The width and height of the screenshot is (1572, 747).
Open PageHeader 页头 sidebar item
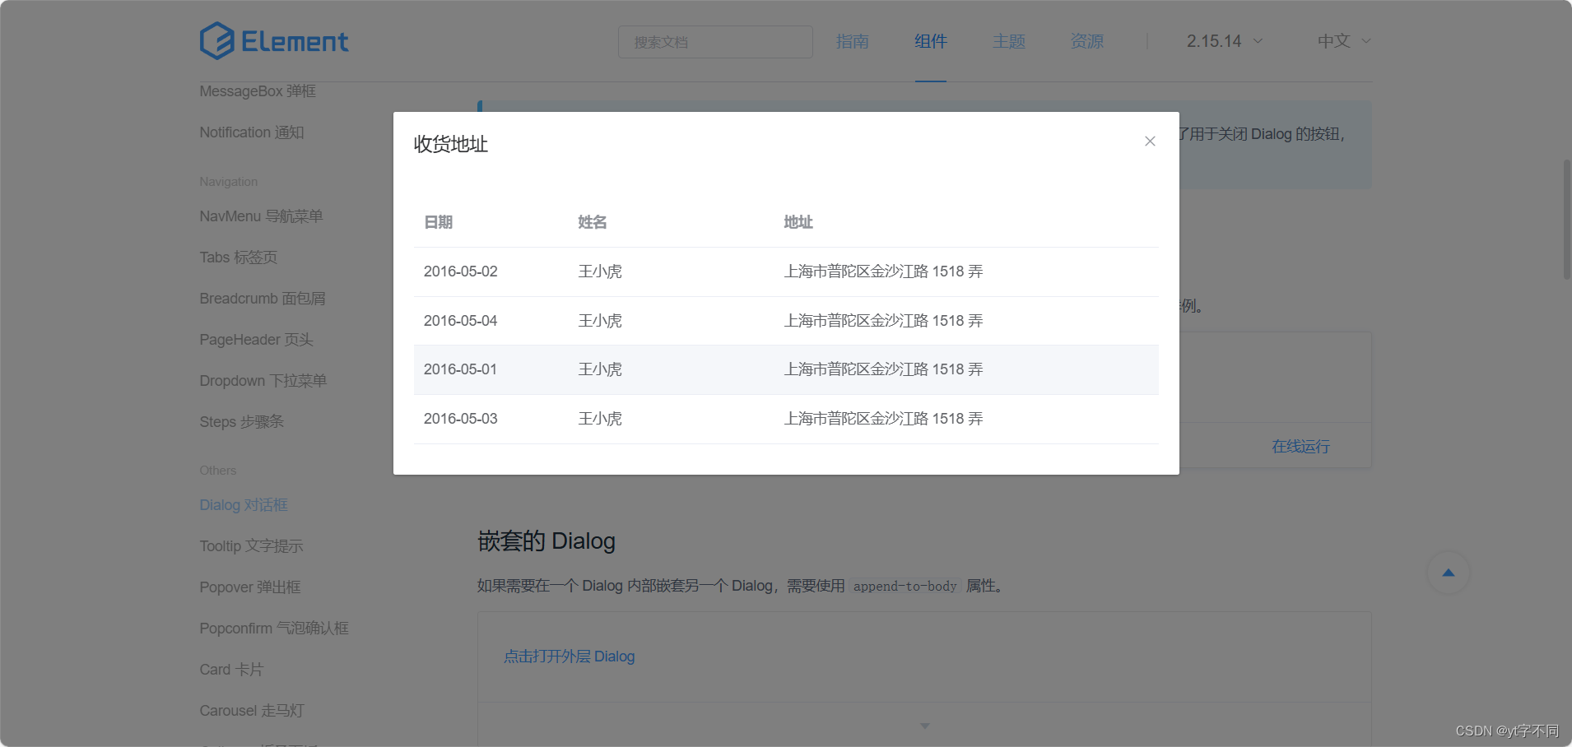tap(256, 340)
